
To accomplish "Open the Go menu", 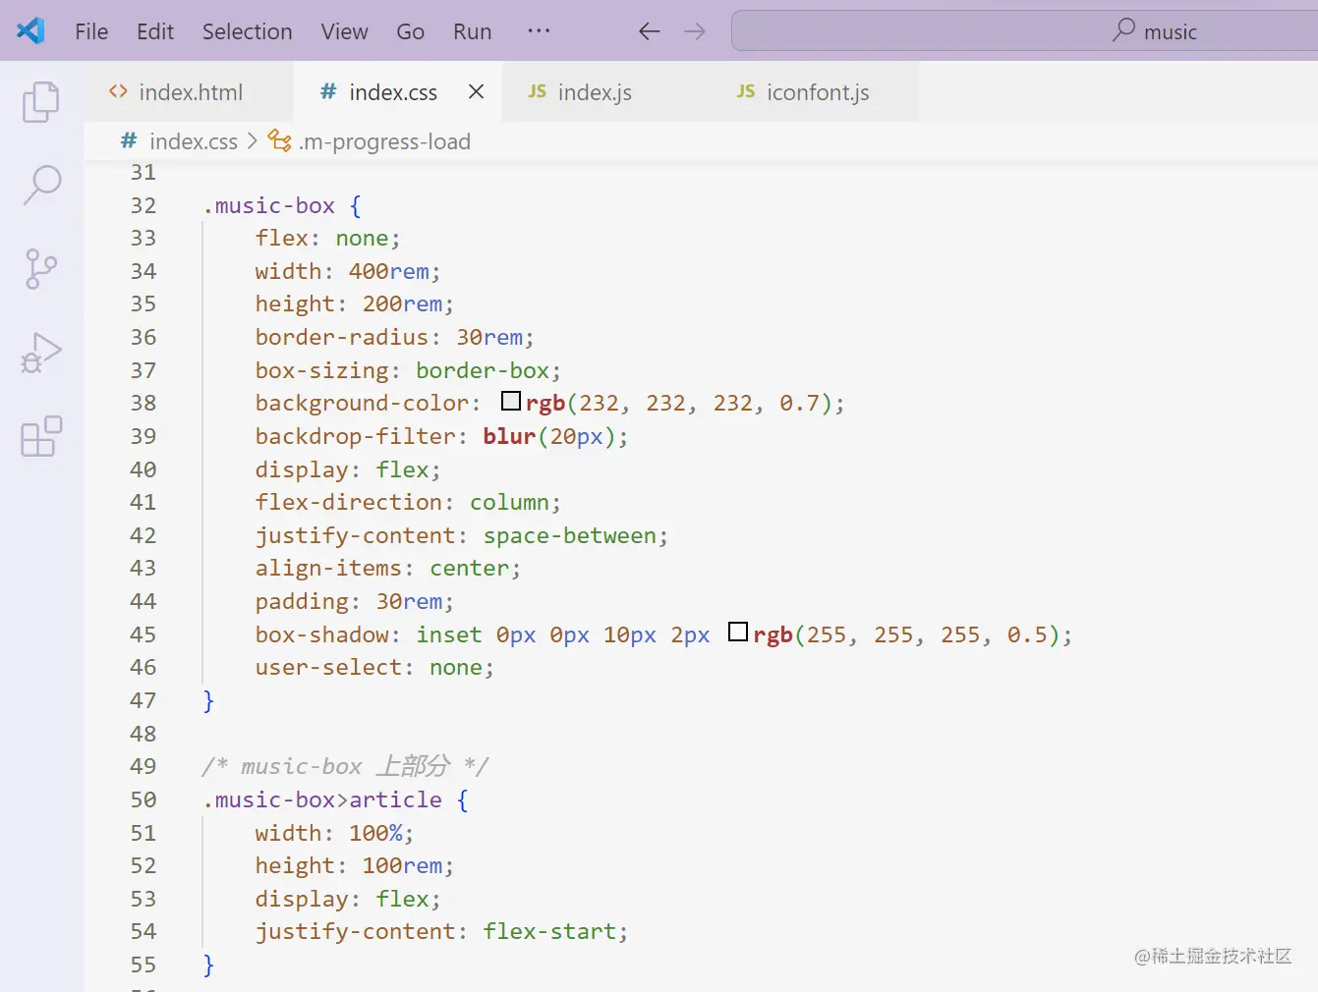I will click(410, 31).
